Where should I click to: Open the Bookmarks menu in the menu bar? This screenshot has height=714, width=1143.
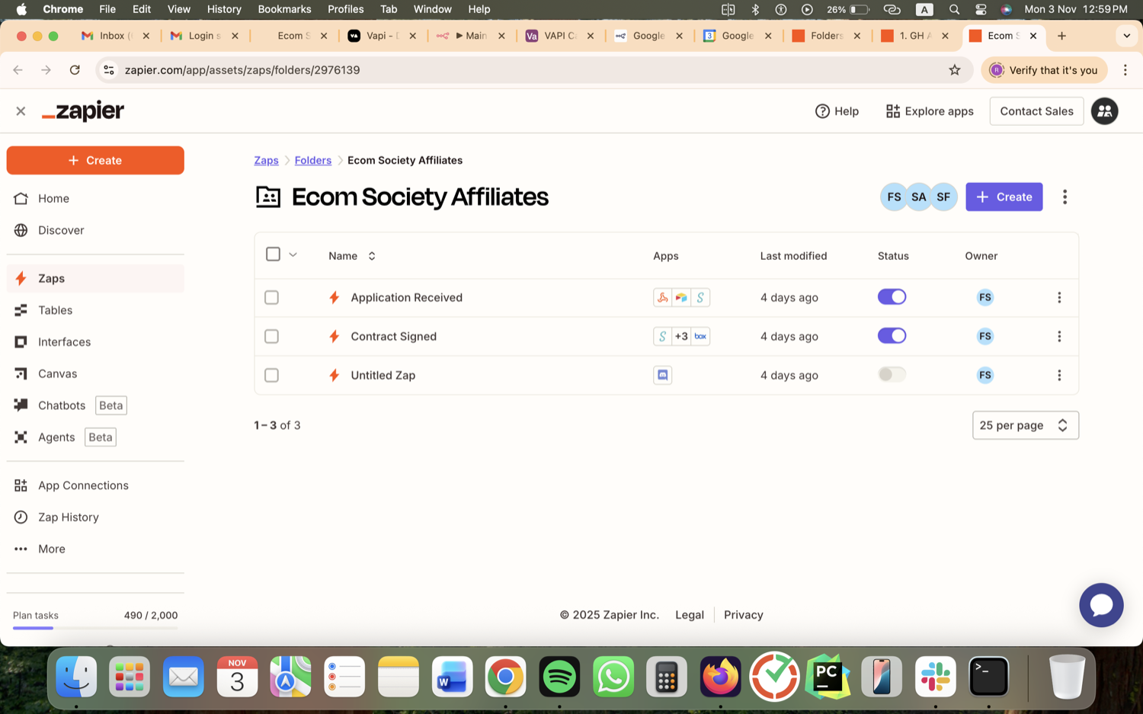click(x=284, y=9)
